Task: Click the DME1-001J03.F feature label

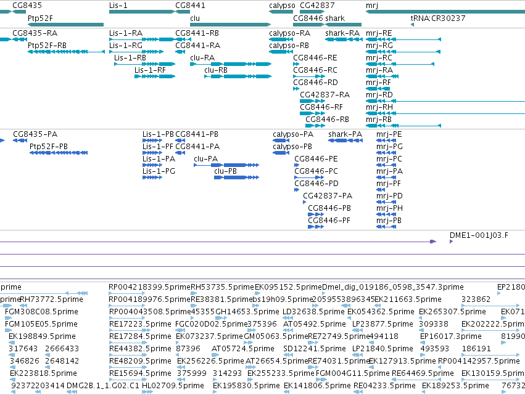Action: tap(479, 235)
